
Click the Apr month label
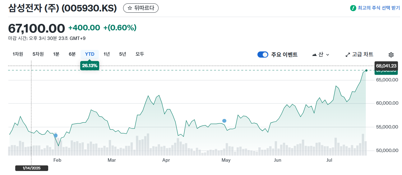click(166, 160)
